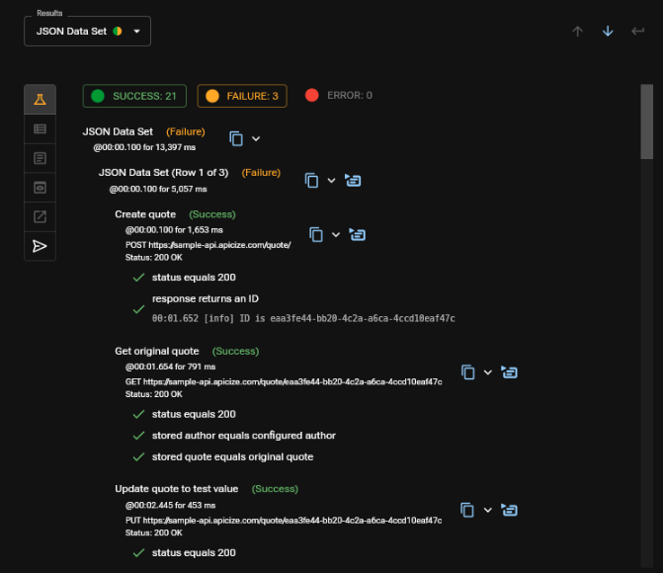Switch to the headers list sidebar tab
The height and width of the screenshot is (573, 663).
coord(40,128)
